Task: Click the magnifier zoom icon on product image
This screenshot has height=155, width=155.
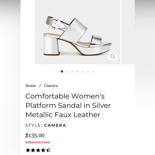Action: click(x=113, y=56)
